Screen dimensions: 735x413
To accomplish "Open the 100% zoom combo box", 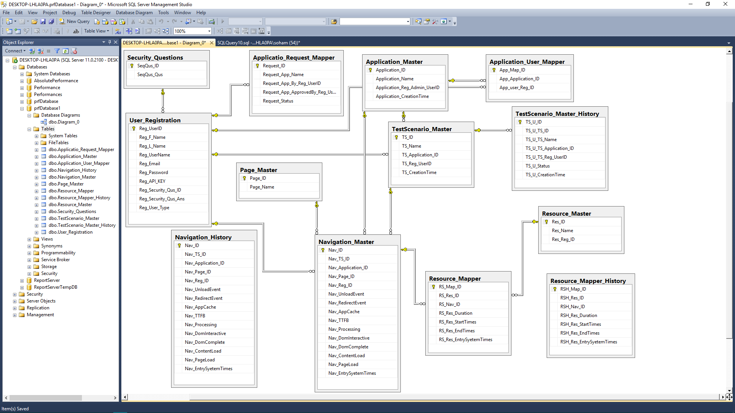I will (x=209, y=31).
